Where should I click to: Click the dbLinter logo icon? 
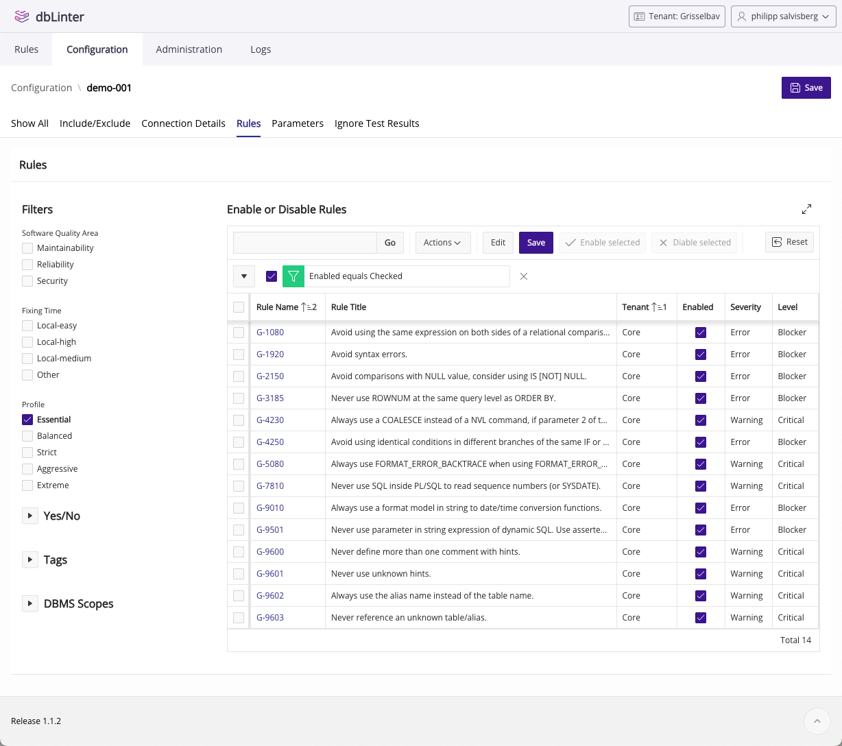pos(22,16)
